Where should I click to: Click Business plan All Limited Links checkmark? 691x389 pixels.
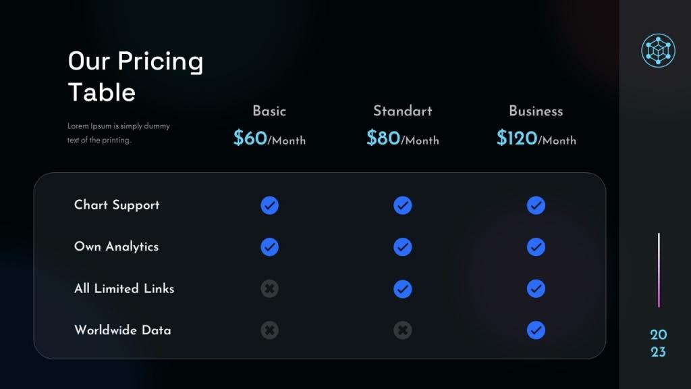(x=536, y=289)
